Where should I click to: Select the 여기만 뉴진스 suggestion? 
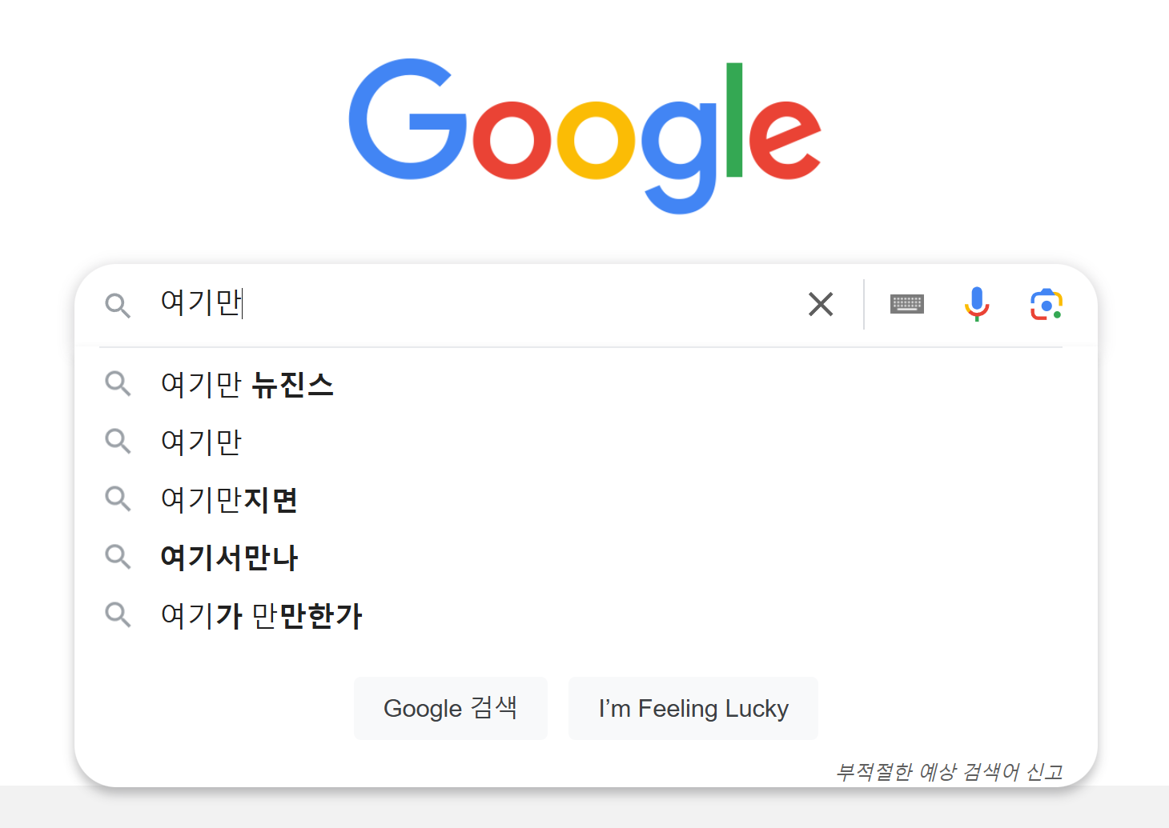(x=247, y=385)
